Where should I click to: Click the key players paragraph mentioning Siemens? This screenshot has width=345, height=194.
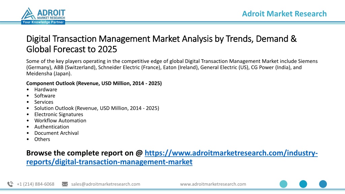coord(172,67)
